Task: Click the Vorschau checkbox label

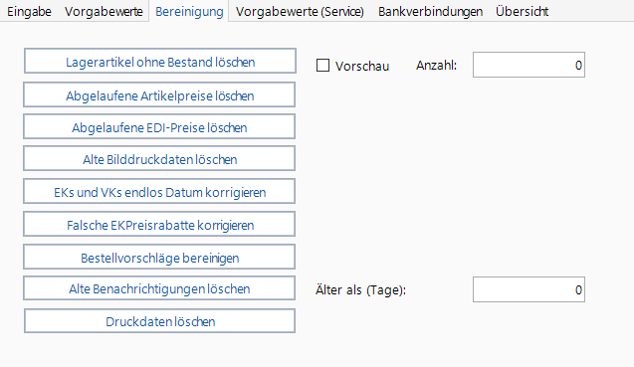Action: pos(362,66)
